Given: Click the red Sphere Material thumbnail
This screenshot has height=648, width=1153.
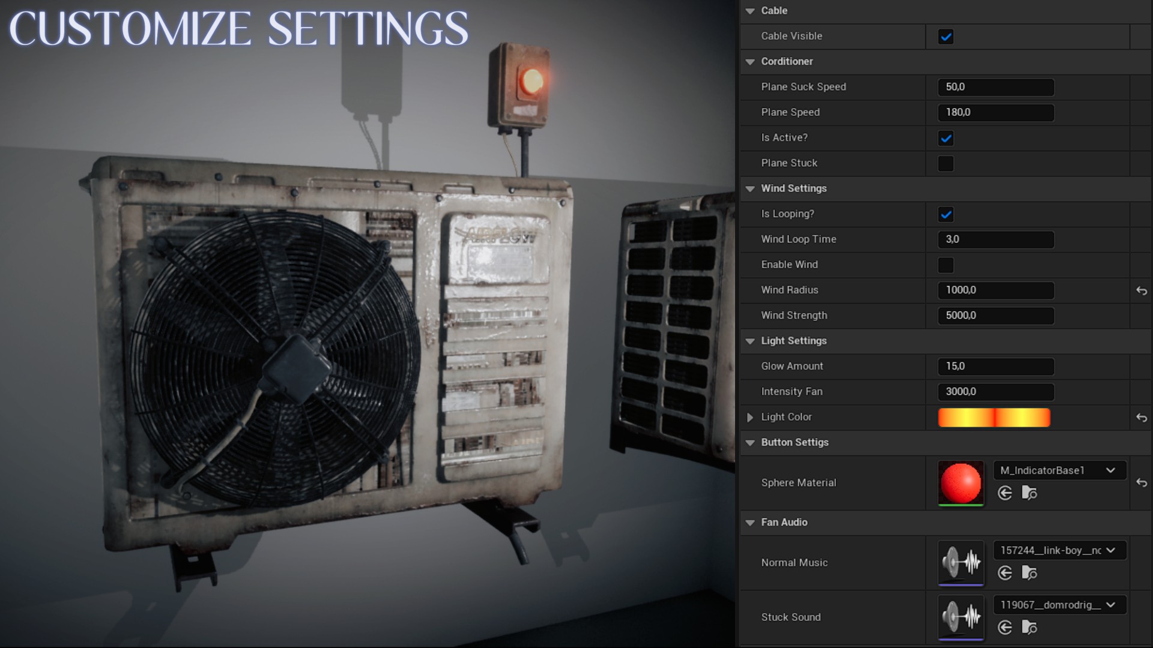Looking at the screenshot, I should 960,483.
